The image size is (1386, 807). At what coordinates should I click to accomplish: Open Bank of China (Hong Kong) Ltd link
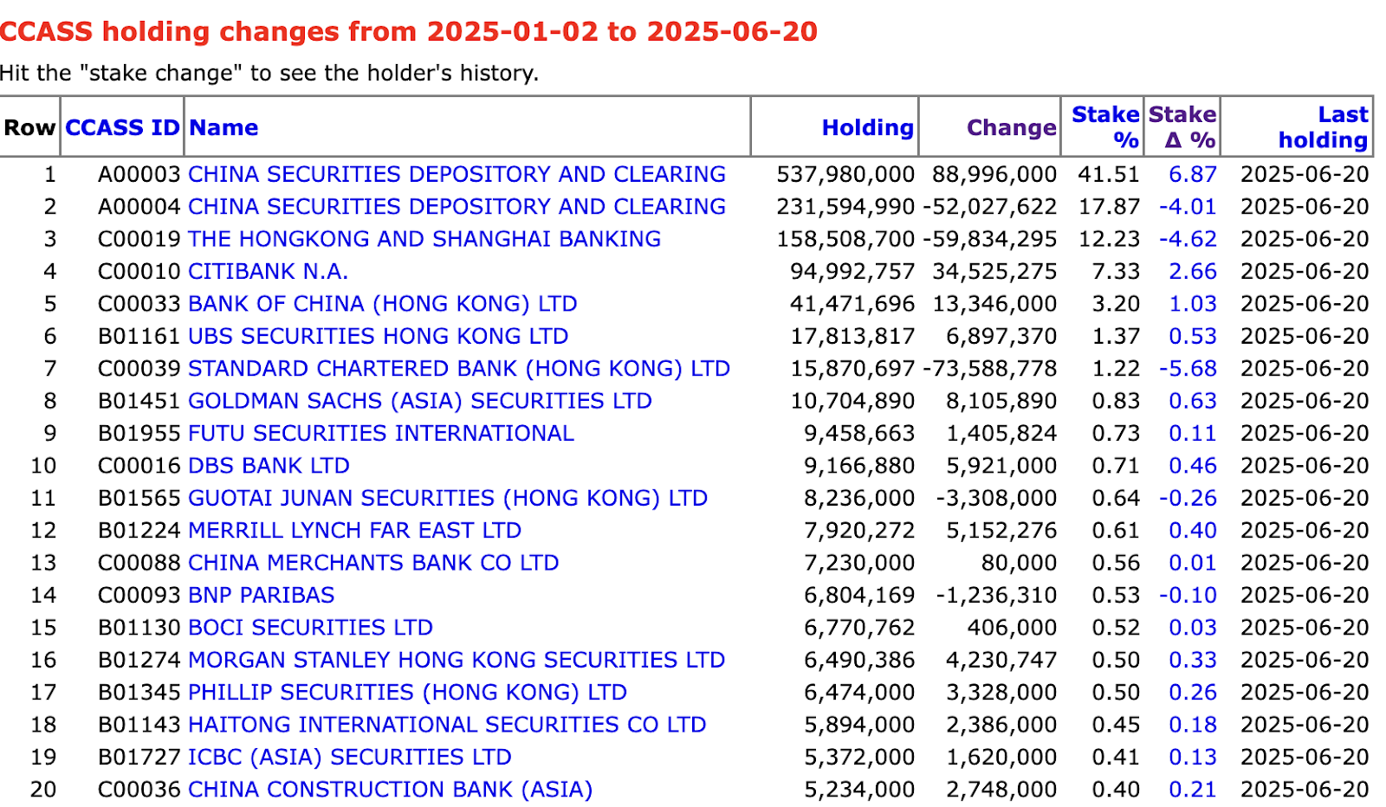pos(382,304)
